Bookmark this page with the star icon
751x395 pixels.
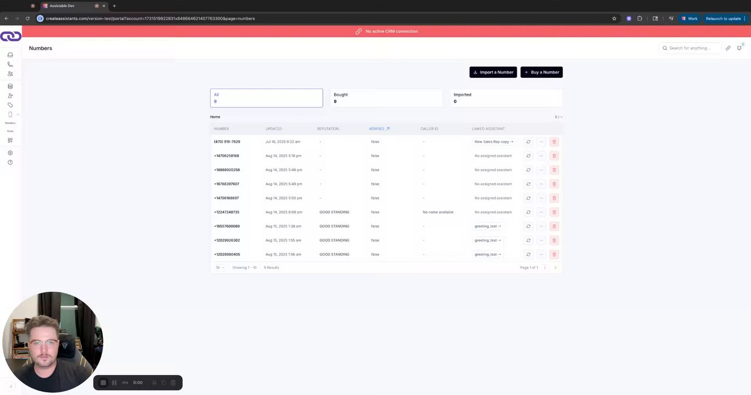(614, 18)
